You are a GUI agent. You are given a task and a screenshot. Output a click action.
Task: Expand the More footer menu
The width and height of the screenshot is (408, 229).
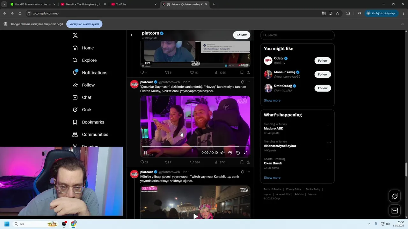[312, 194]
